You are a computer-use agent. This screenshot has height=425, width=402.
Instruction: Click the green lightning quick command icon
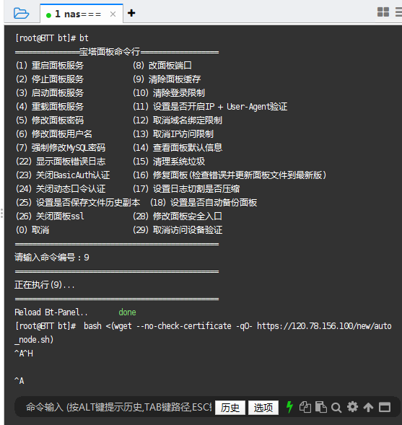click(x=289, y=407)
